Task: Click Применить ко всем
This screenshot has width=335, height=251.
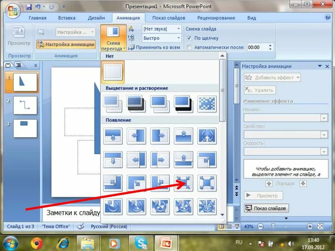Action: (154, 47)
